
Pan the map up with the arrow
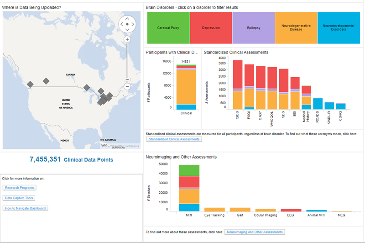tap(127, 19)
